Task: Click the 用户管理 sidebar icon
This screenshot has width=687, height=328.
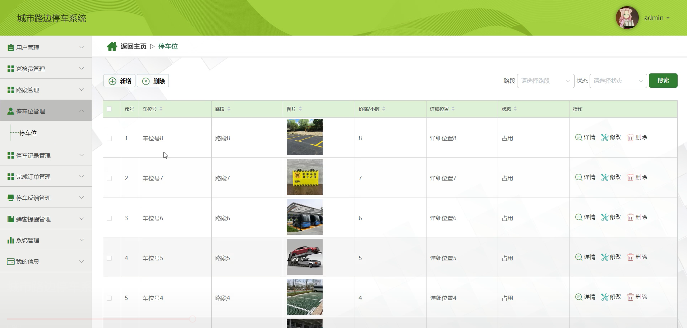Action: (11, 47)
